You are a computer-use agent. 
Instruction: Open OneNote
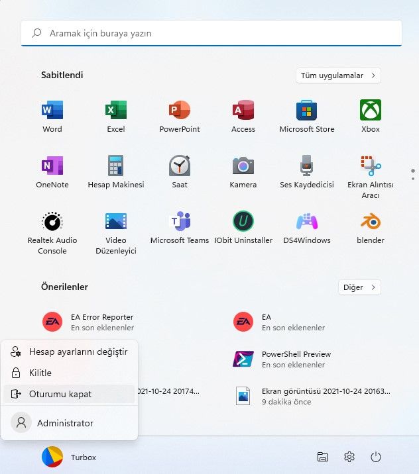pos(52,172)
